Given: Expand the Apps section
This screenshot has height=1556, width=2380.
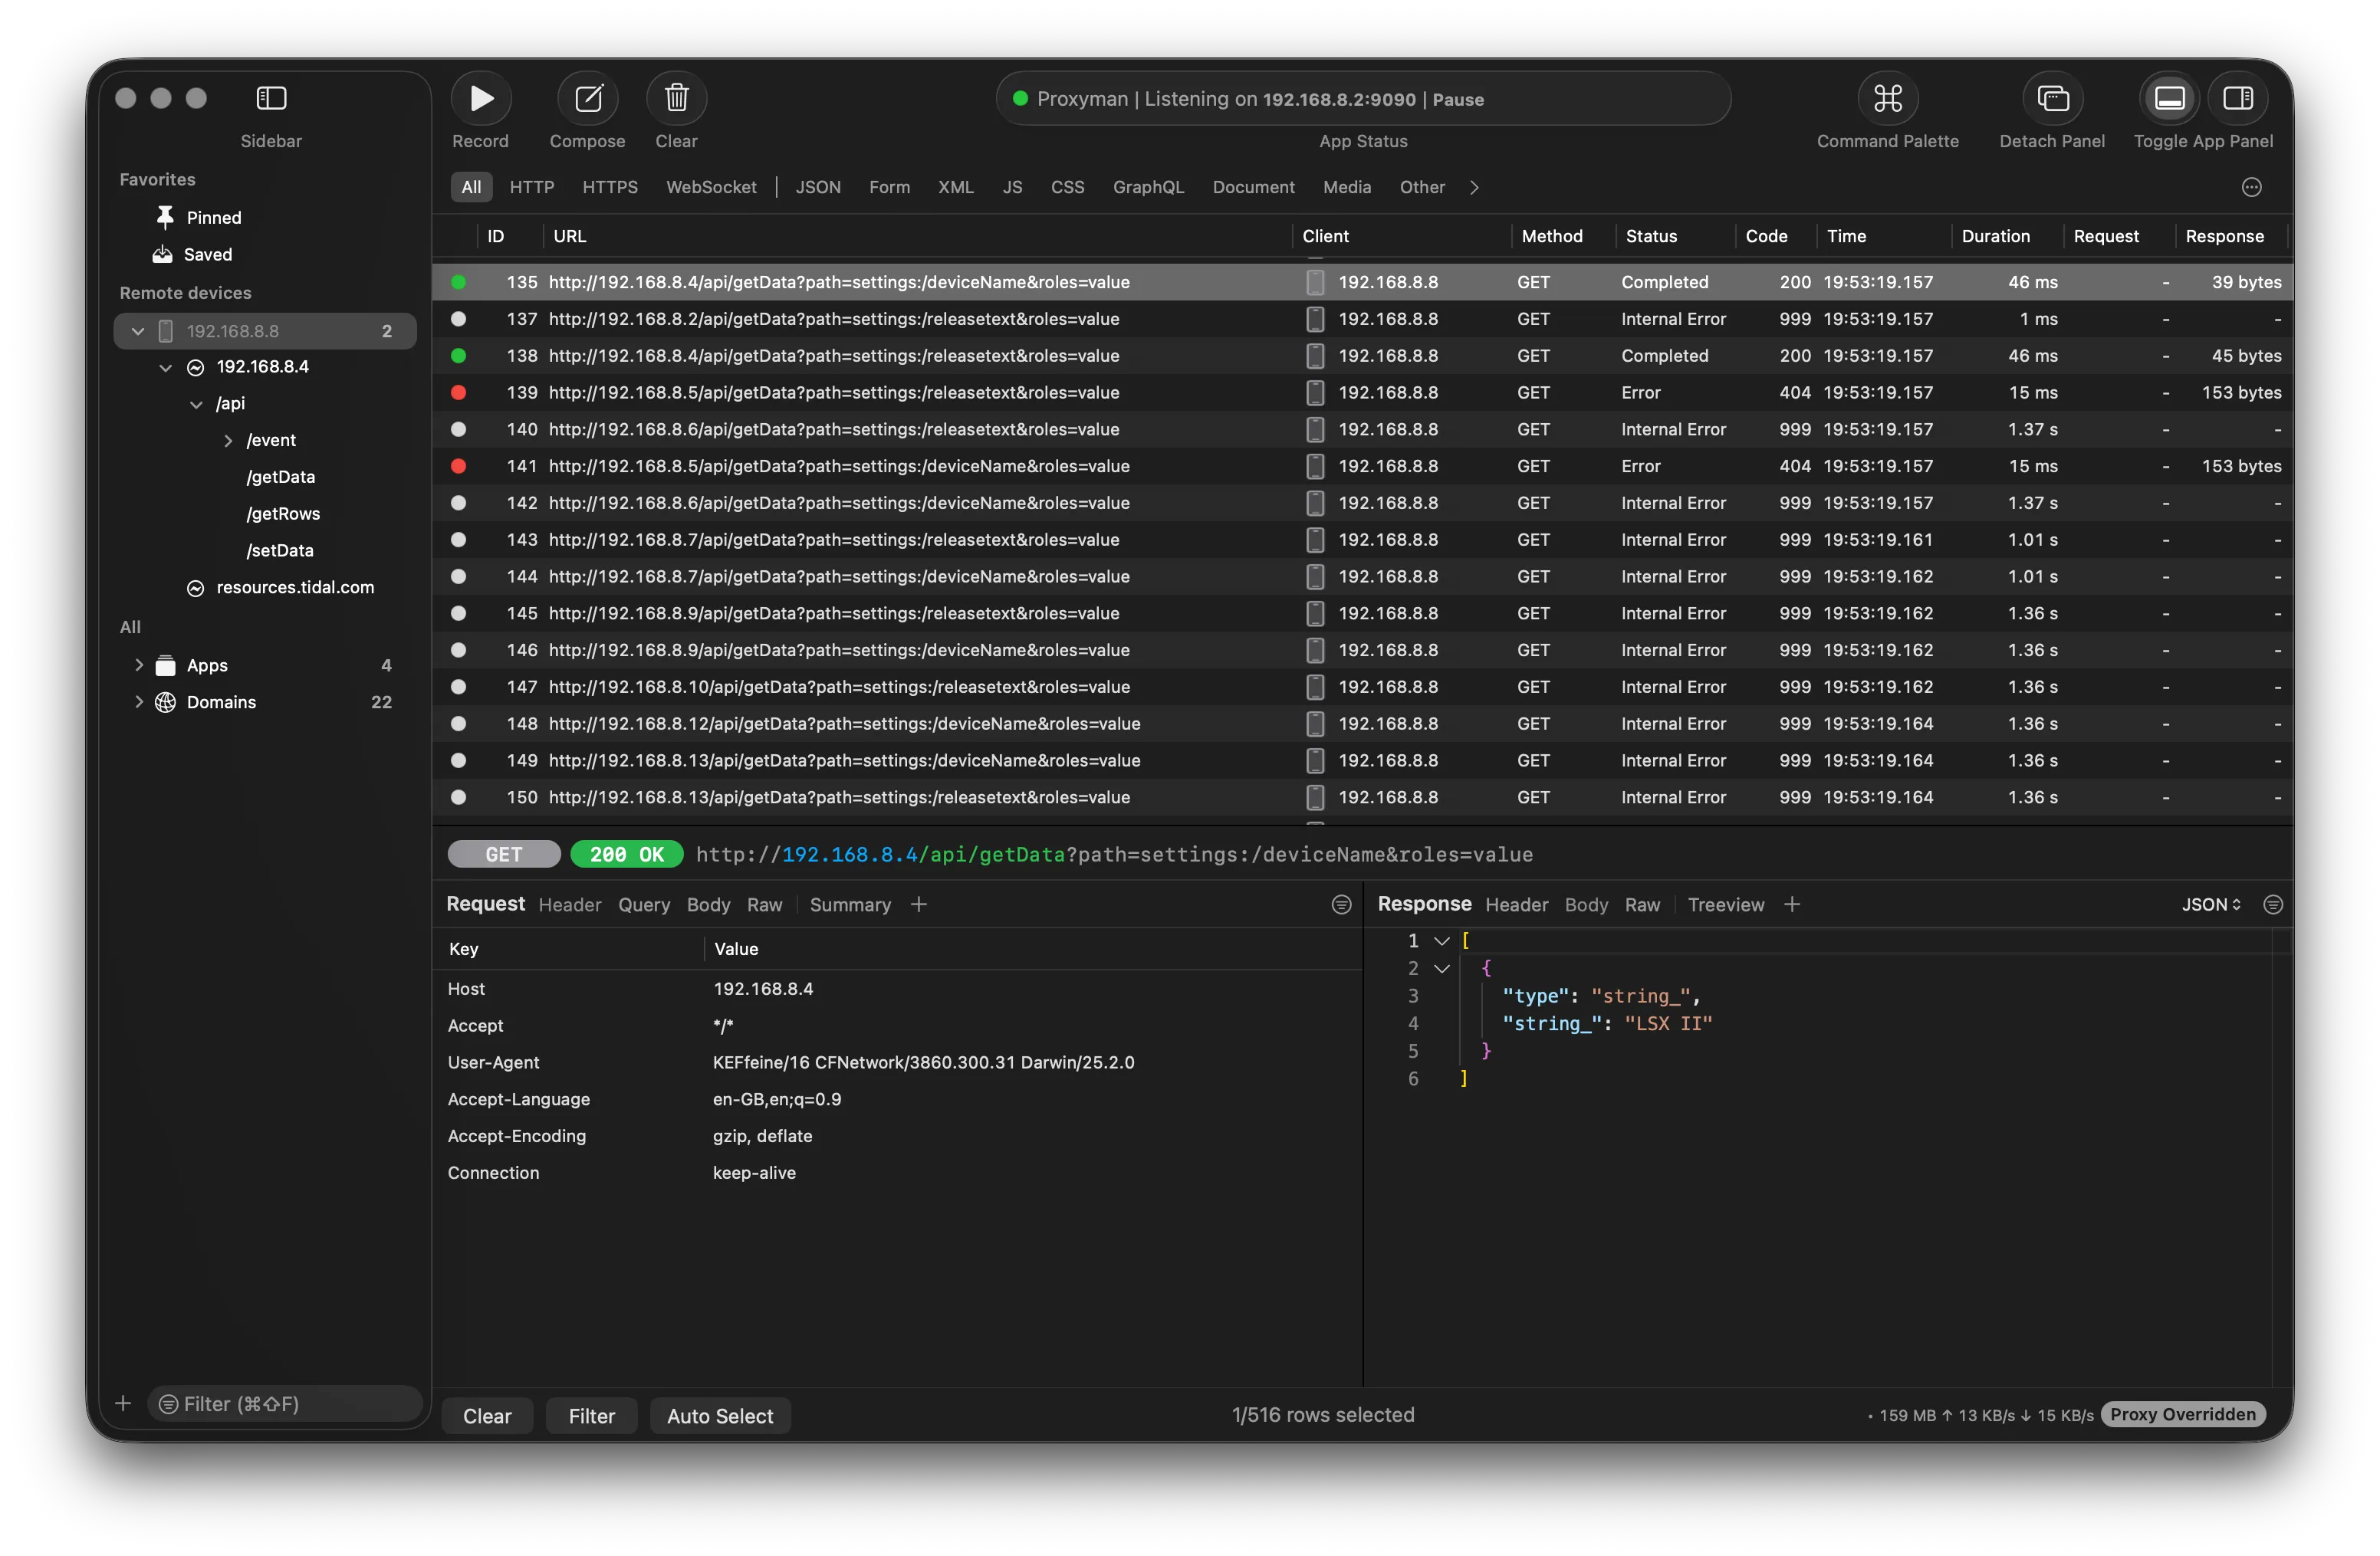Looking at the screenshot, I should pos(139,665).
